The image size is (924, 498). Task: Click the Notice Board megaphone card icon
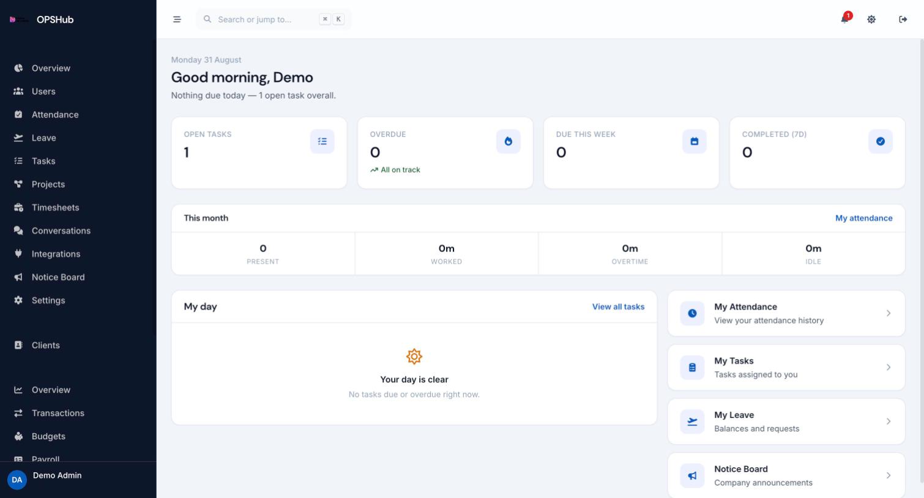[692, 475]
